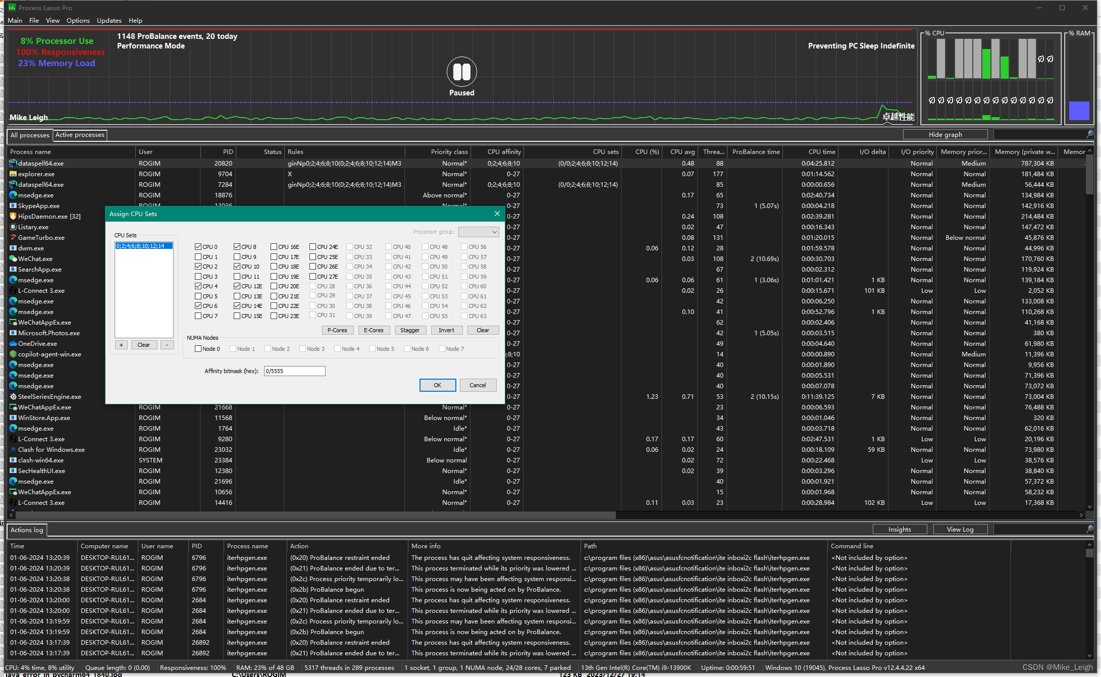Click the Actions log search magnifier icon
The height and width of the screenshot is (677, 1101).
coord(1090,529)
